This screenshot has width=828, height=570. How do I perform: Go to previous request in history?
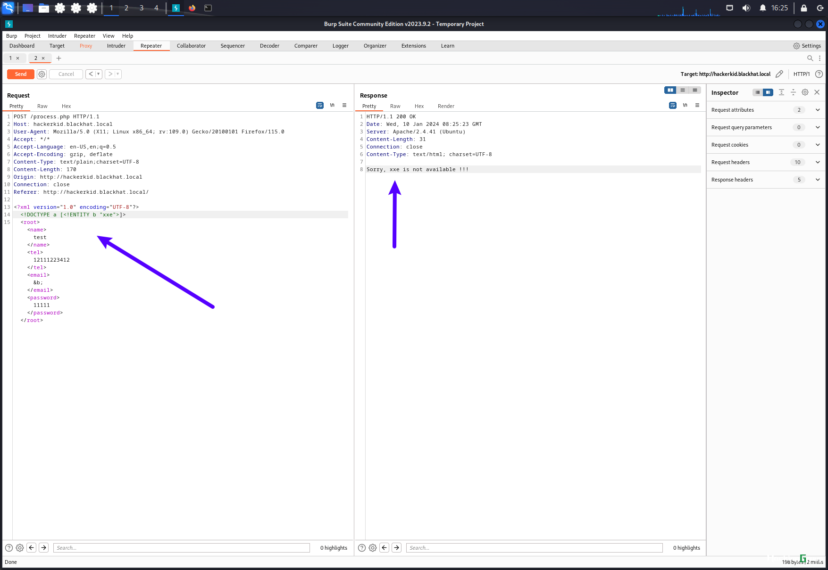(91, 74)
